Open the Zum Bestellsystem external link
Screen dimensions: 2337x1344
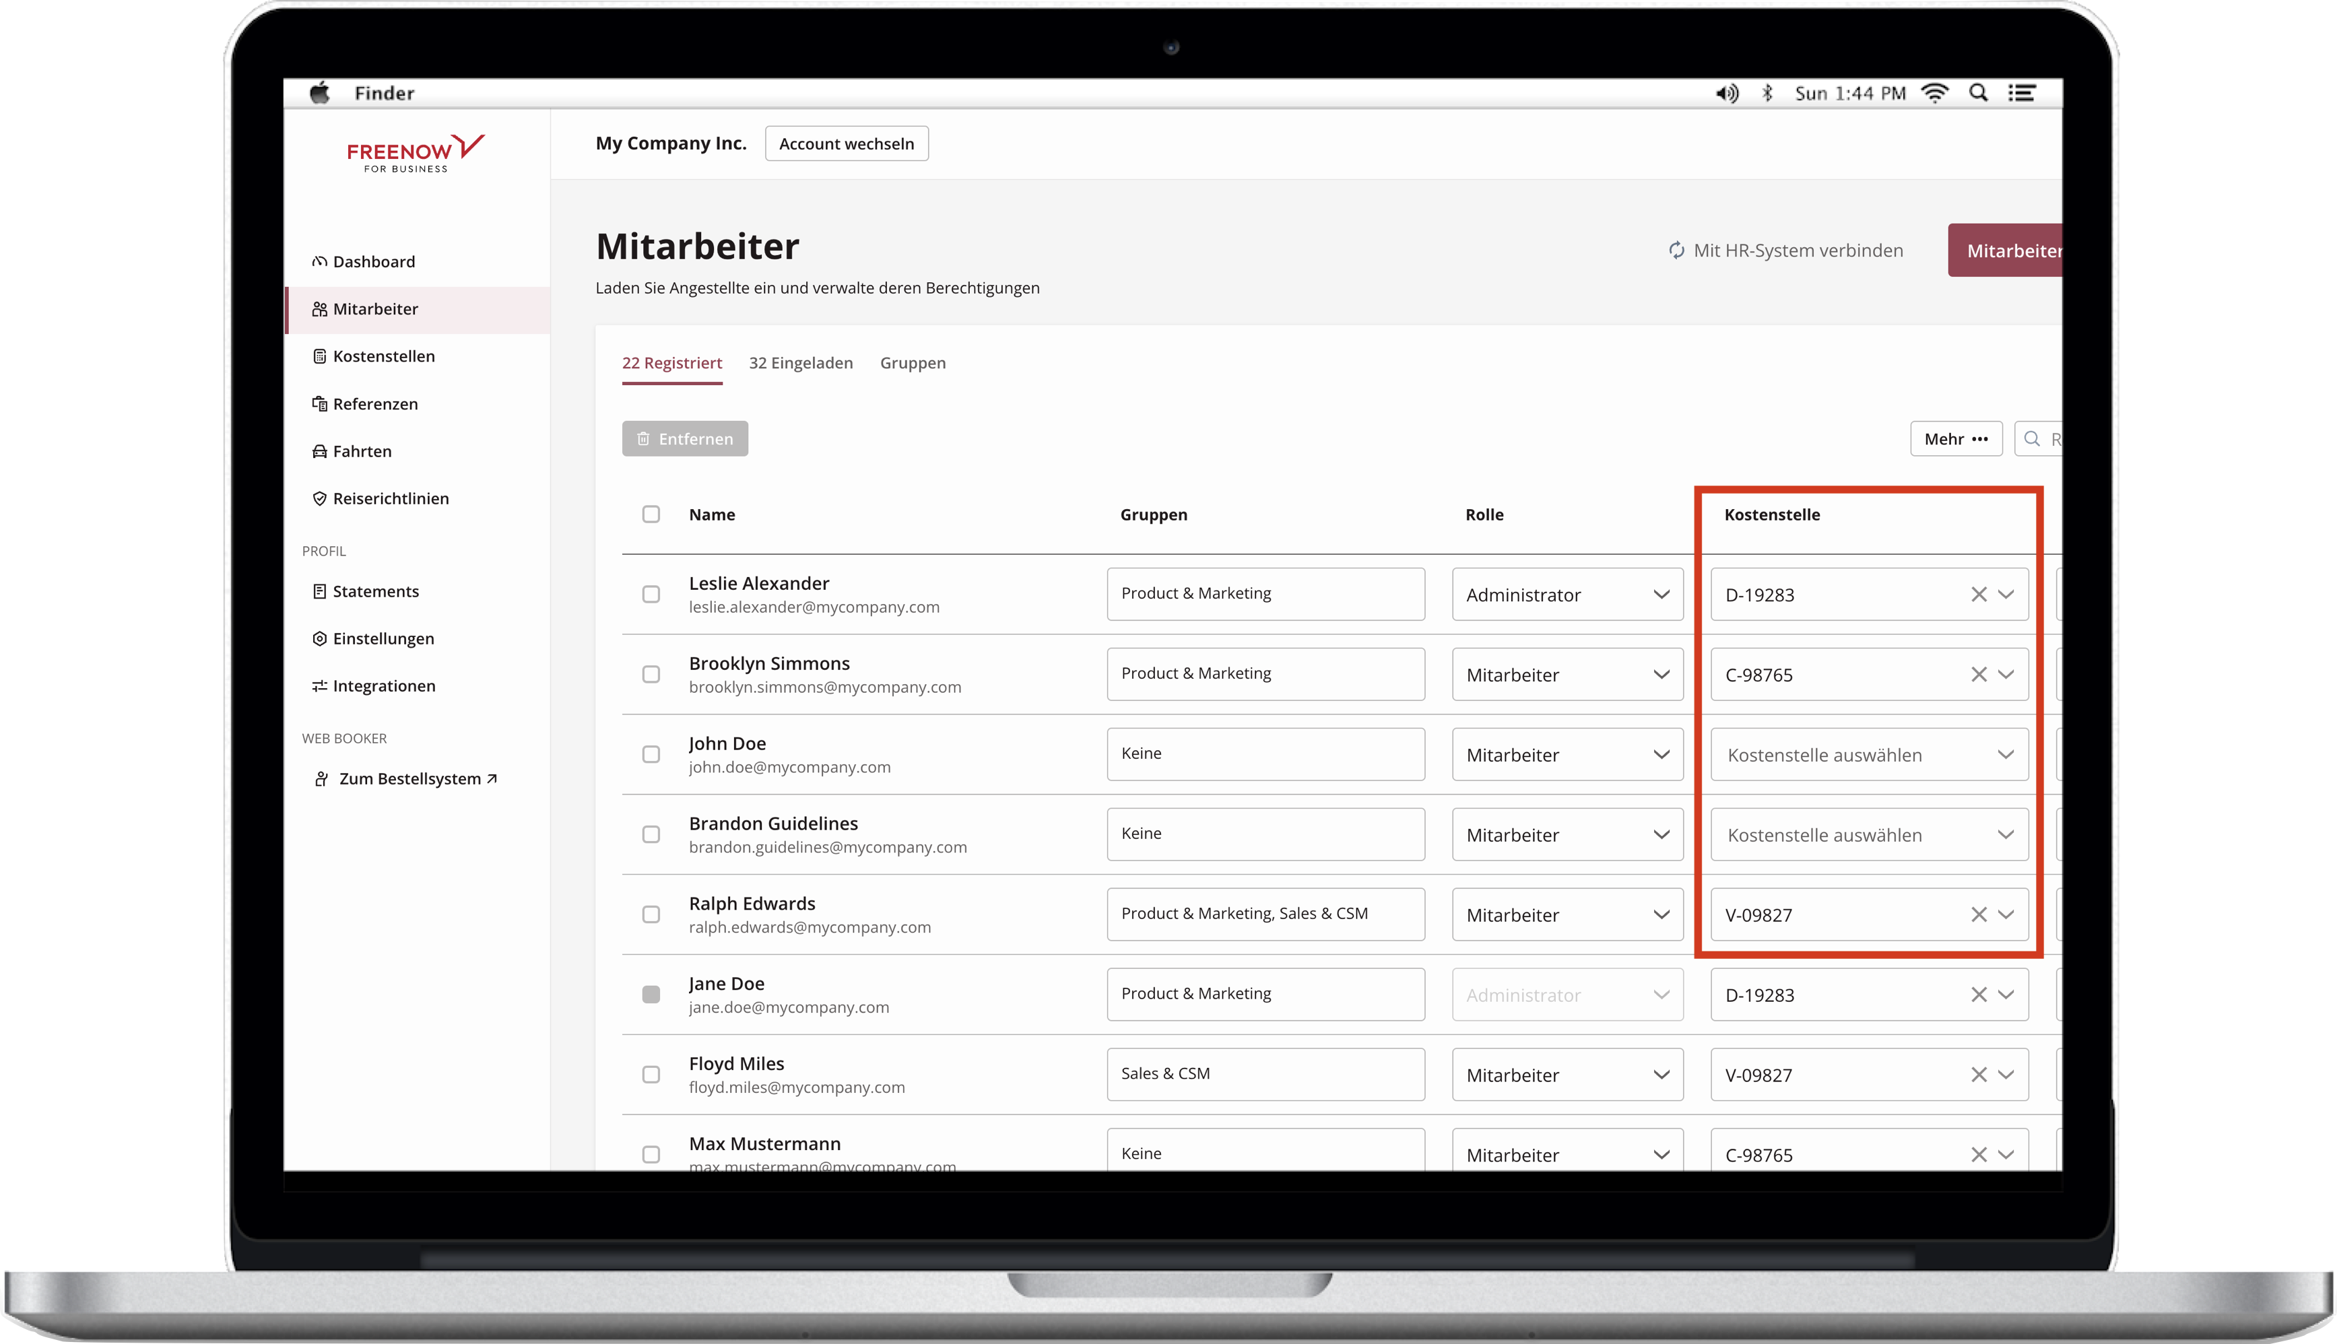[406, 779]
